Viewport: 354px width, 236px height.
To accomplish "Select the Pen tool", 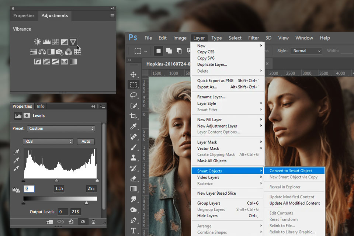I will click(x=133, y=220).
